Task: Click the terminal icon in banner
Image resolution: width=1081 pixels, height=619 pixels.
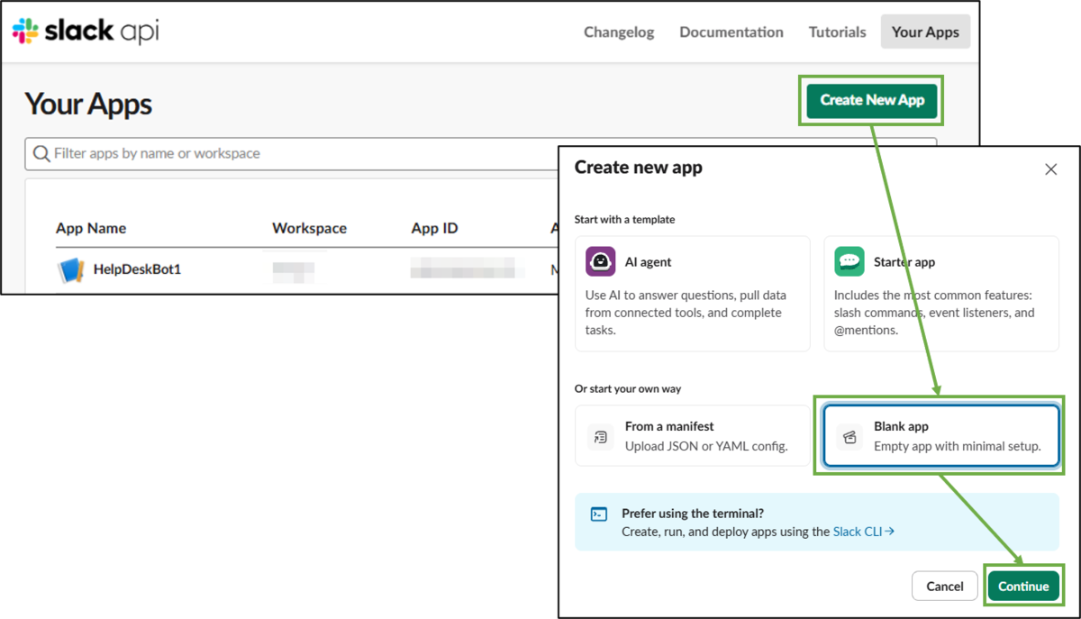Action: [x=599, y=514]
